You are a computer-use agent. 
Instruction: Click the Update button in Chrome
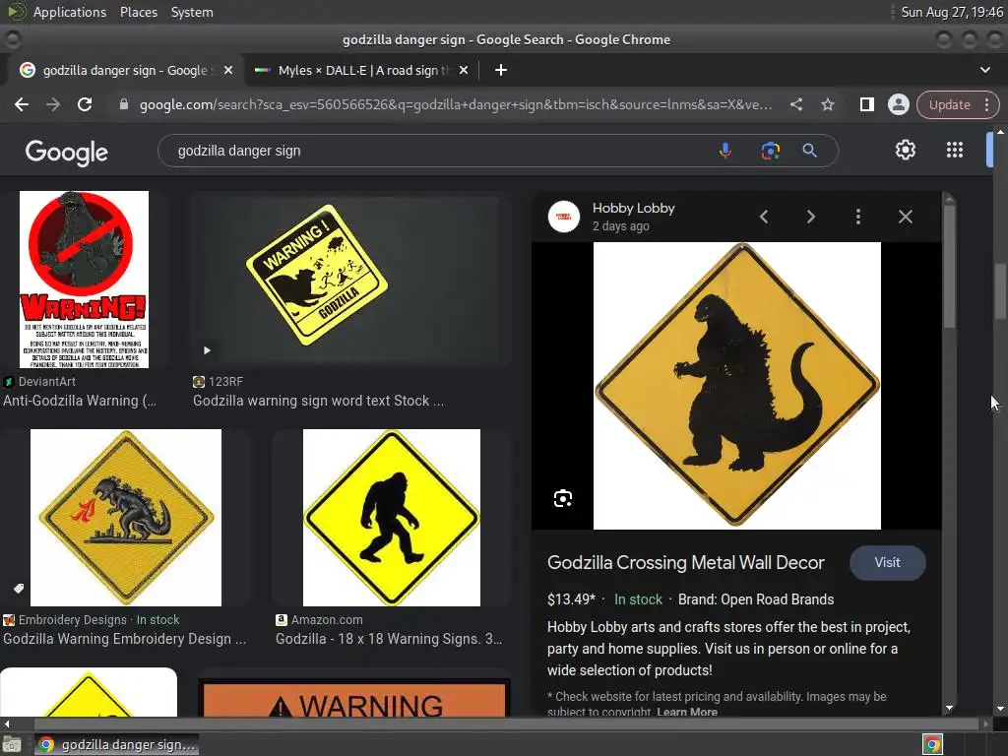tap(950, 104)
